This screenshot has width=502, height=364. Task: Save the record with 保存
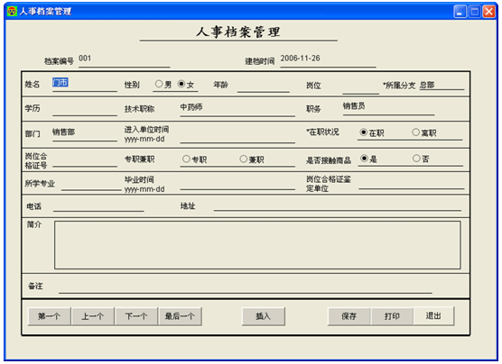349,316
